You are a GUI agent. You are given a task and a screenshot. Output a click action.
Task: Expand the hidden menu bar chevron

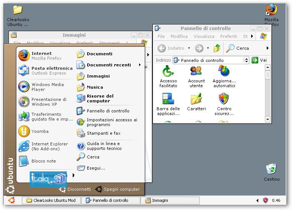click(x=252, y=36)
